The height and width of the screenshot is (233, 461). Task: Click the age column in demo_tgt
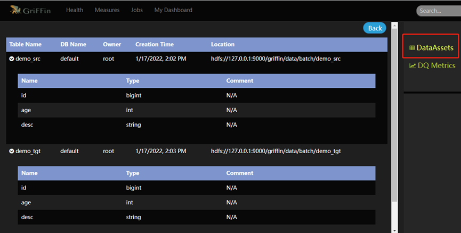[x=26, y=203]
